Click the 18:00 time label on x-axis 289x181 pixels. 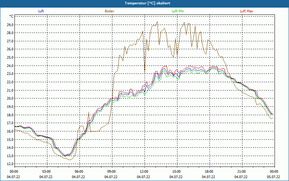coord(209,172)
